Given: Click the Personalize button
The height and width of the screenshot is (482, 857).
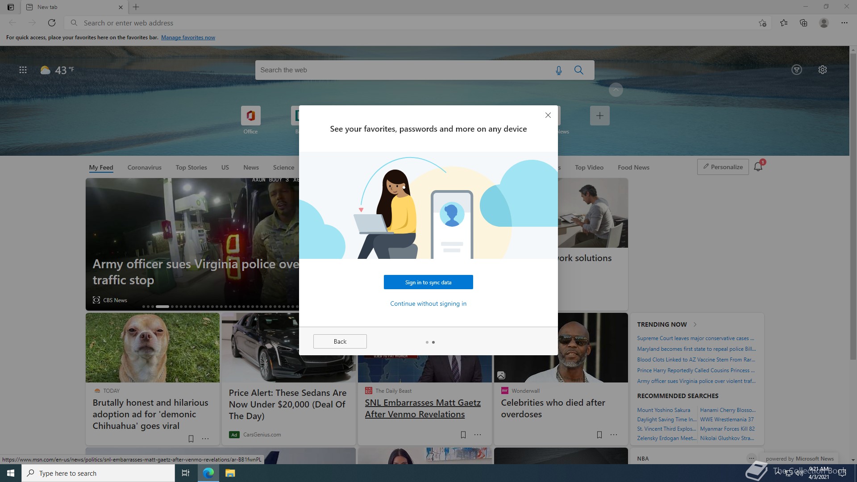Looking at the screenshot, I should coord(723,167).
